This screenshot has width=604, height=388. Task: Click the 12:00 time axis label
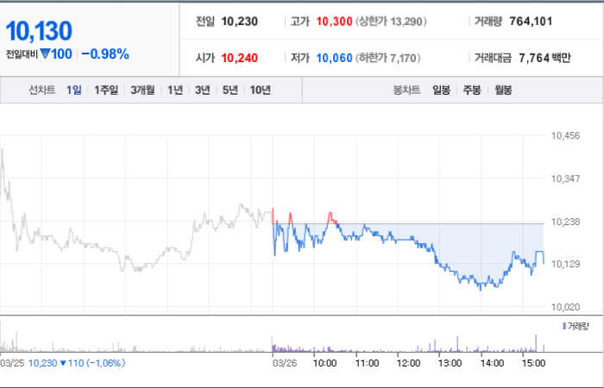coord(408,363)
